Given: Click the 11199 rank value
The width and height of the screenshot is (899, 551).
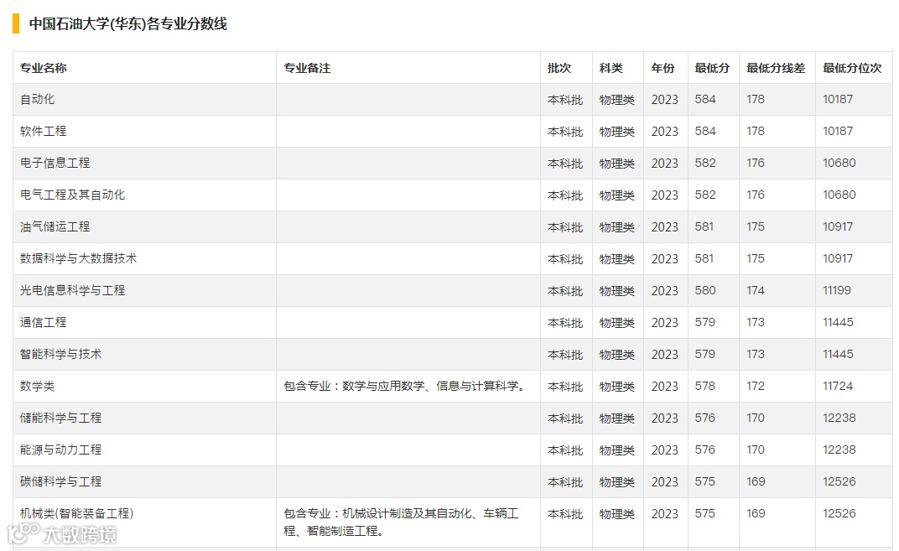Looking at the screenshot, I should point(837,291).
